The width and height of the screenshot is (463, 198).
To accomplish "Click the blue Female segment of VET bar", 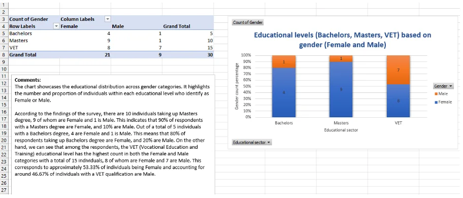I will [x=399, y=101].
